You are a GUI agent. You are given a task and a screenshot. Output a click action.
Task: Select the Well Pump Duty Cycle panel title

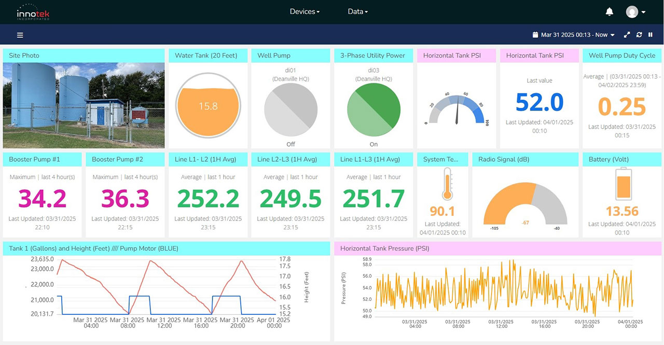click(x=621, y=56)
